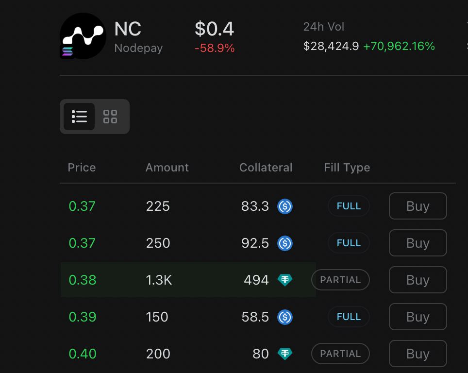
Task: Click the USDC icon beside 92.5
Action: [285, 243]
